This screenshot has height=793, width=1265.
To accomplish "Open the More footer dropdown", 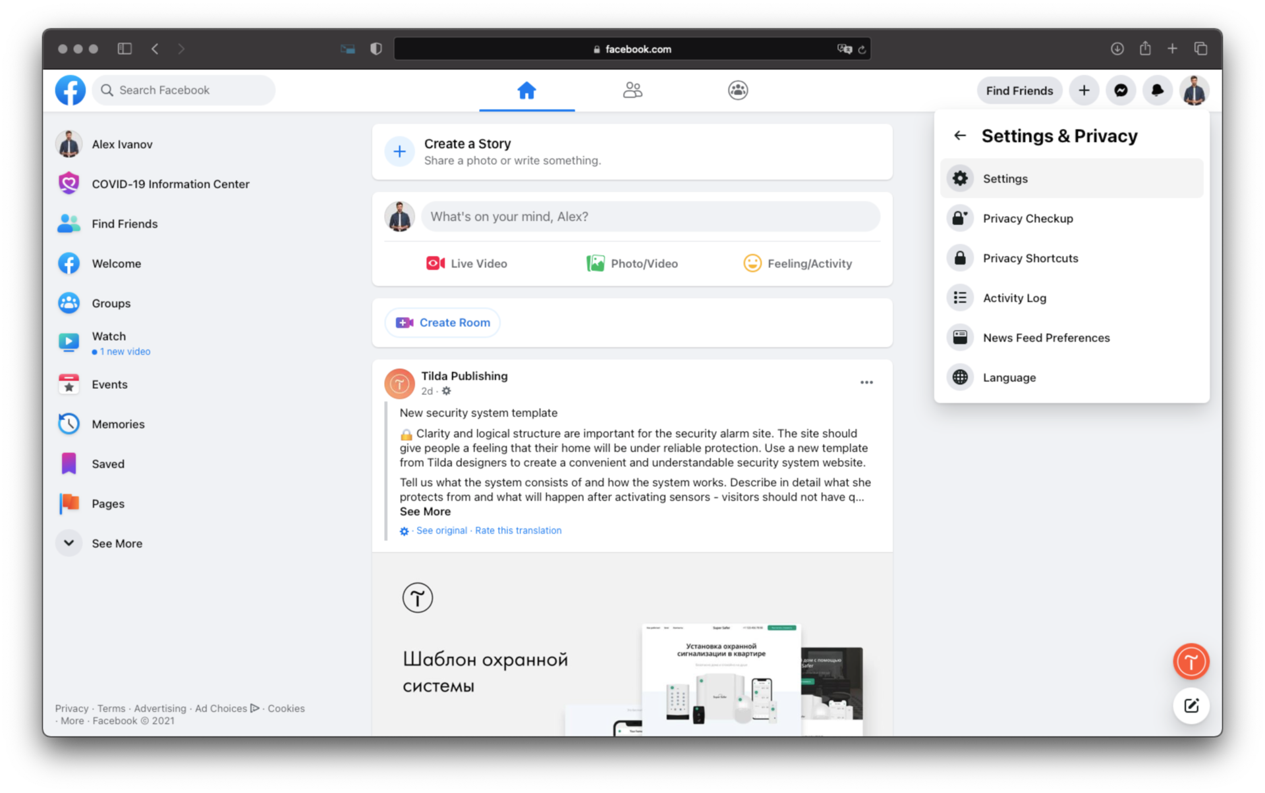I will coord(72,721).
